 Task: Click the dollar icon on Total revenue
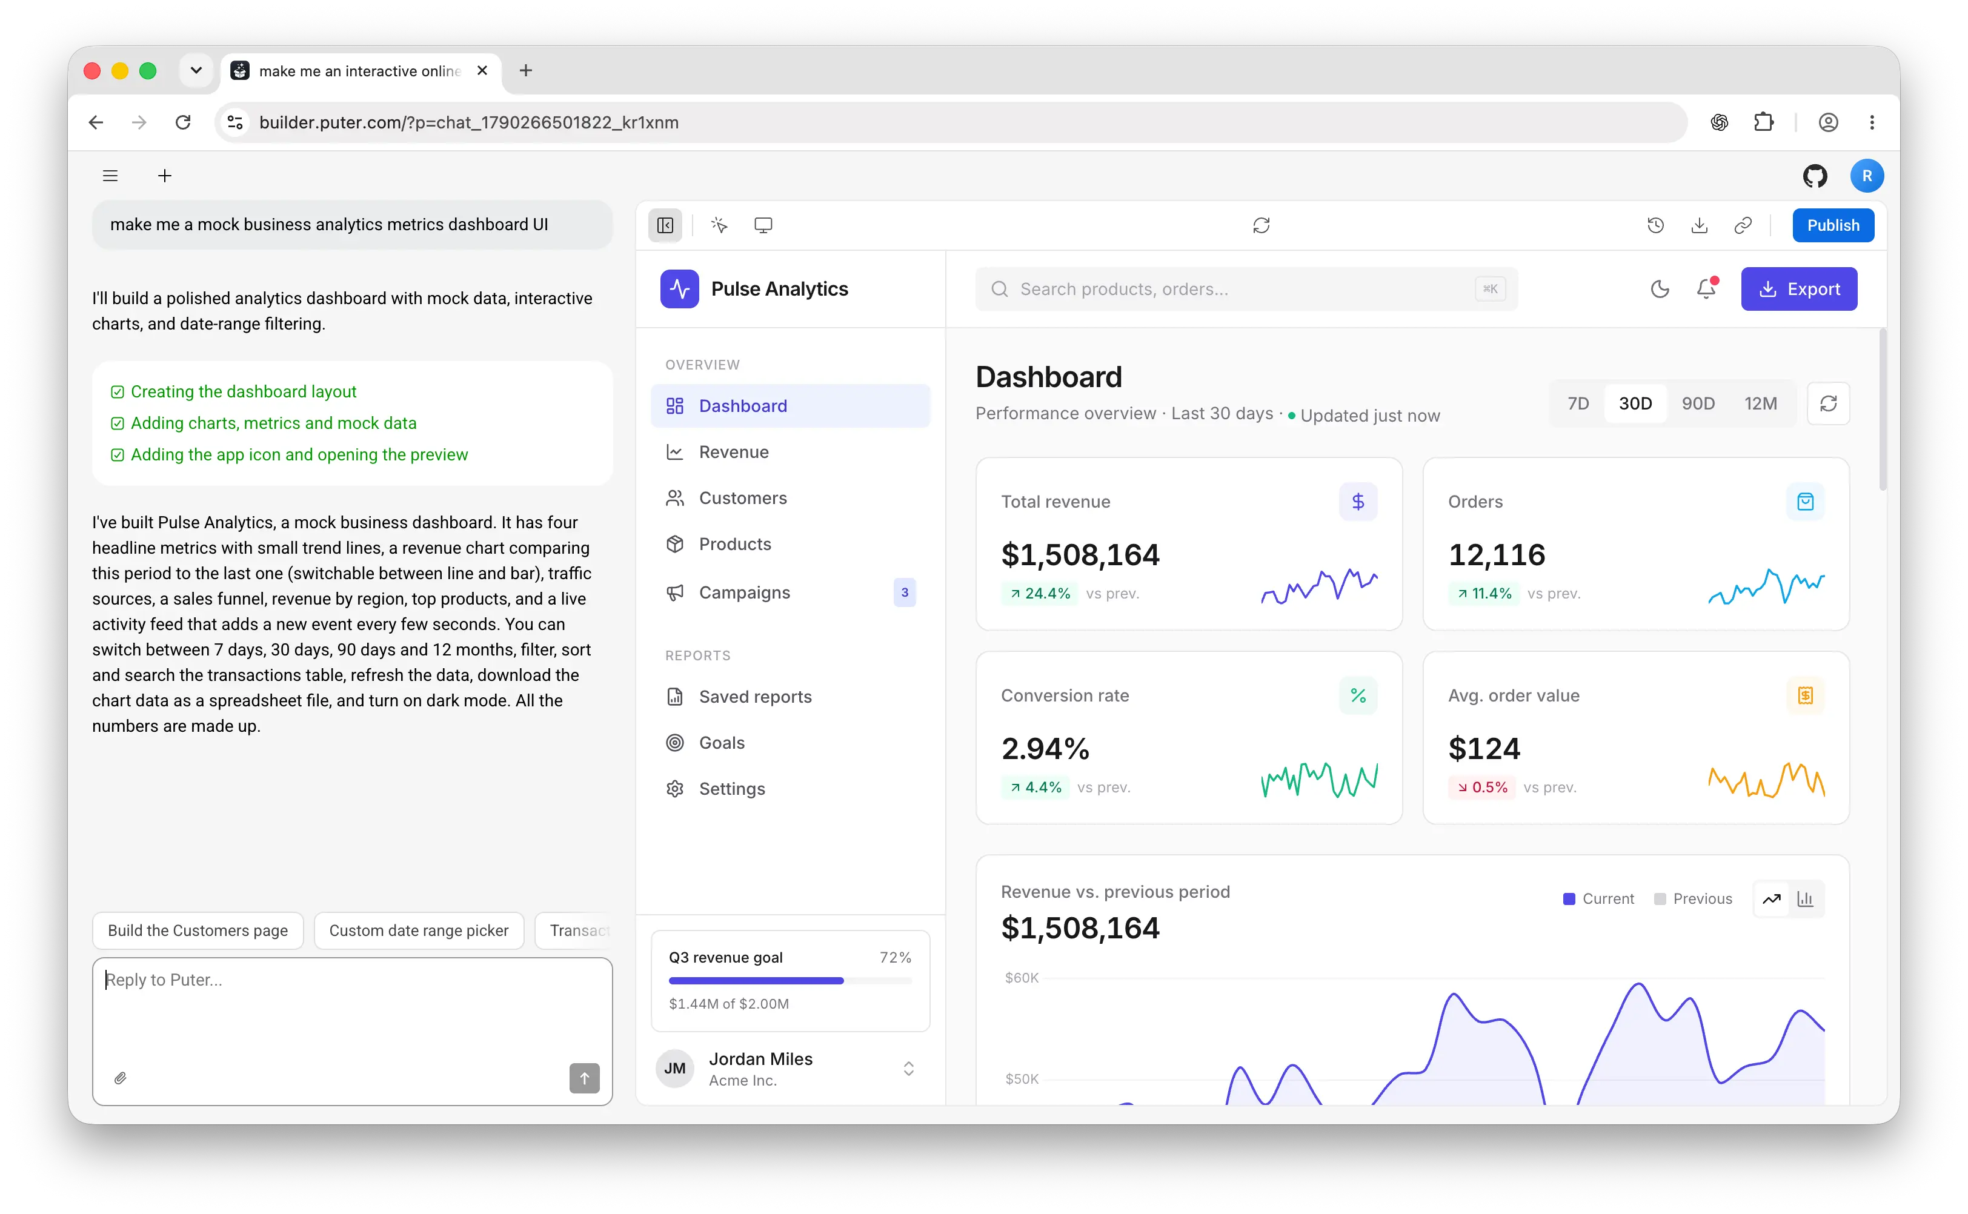pos(1358,501)
